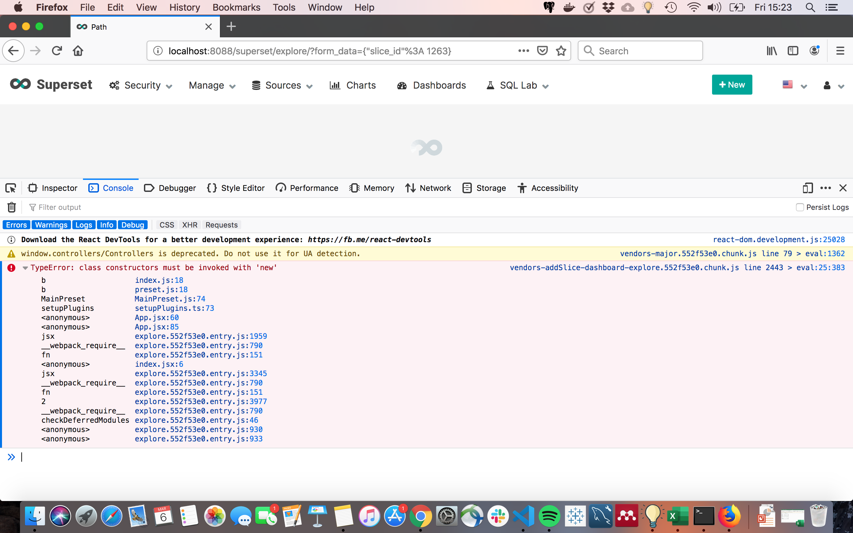853x533 pixels.
Task: Click the Superset infinity logo
Action: pyautogui.click(x=20, y=84)
